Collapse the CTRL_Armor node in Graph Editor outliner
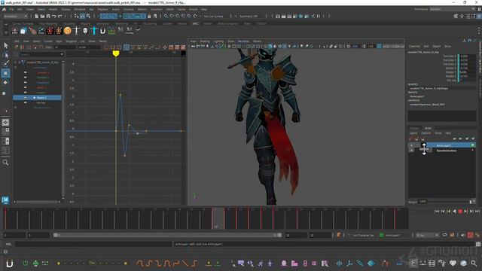The image size is (482, 271). coord(16,62)
